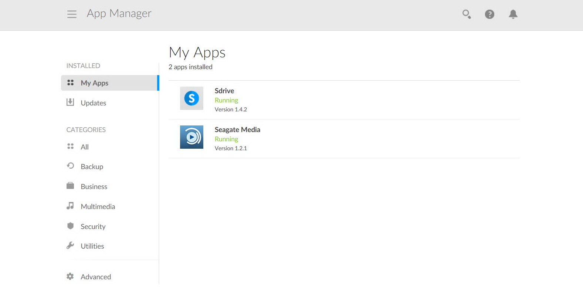Browse the Business category
583x303 pixels.
(94, 186)
